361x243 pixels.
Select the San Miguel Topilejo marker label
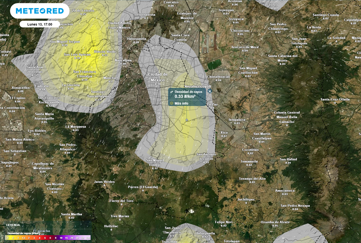[154, 162]
